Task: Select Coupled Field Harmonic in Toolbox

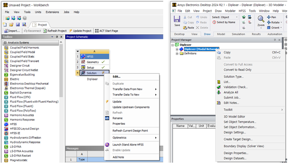Action: tap(25, 48)
